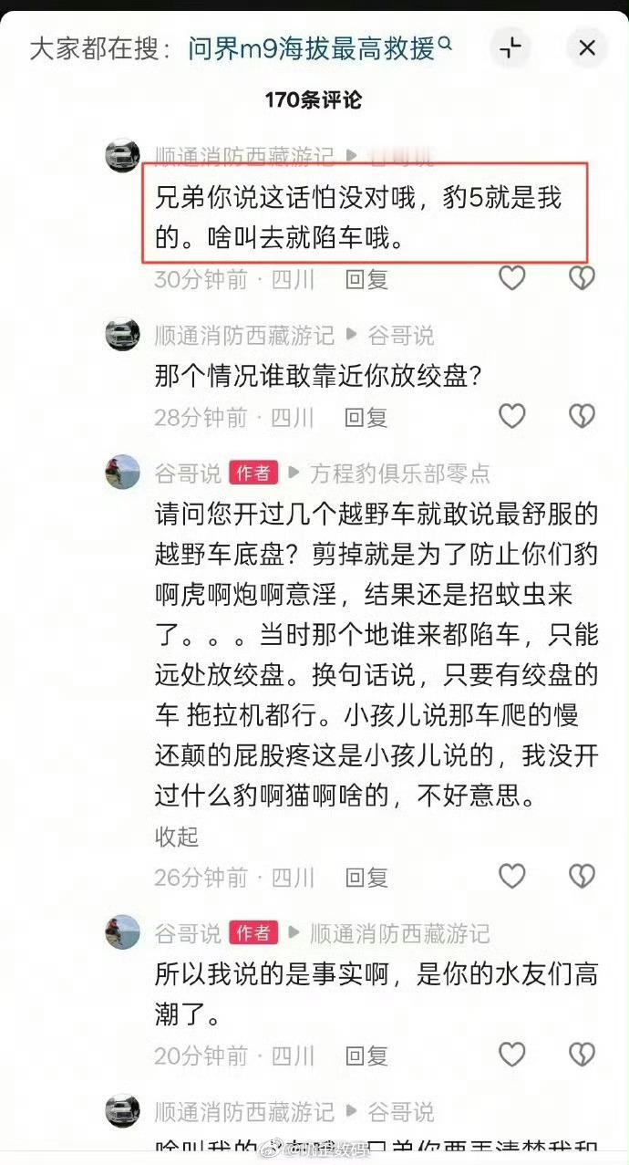Reply to the comment posted 28分钟前

click(x=366, y=418)
